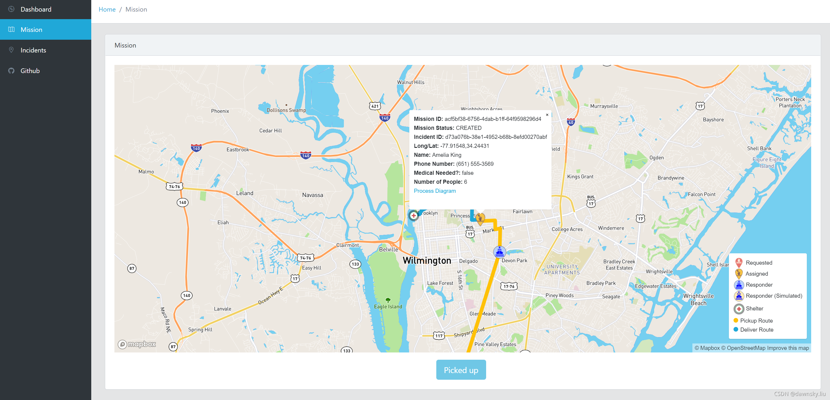Click the Assigned legend pin icon
Viewport: 830px width, 400px height.
[738, 274]
